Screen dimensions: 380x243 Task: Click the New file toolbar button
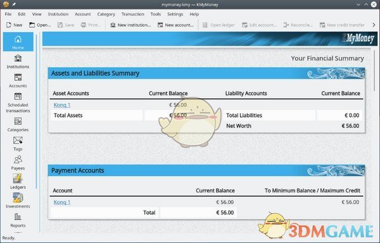tap(15, 25)
